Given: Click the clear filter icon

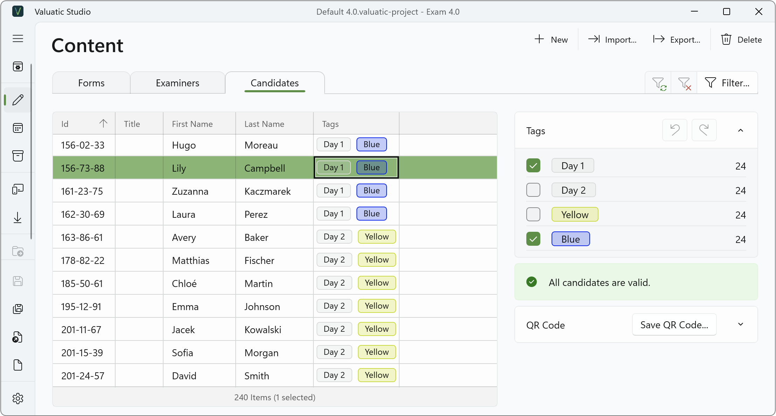Looking at the screenshot, I should tap(684, 83).
